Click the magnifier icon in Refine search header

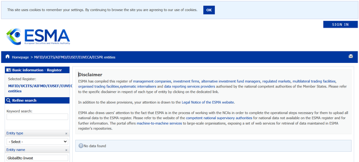9,100
